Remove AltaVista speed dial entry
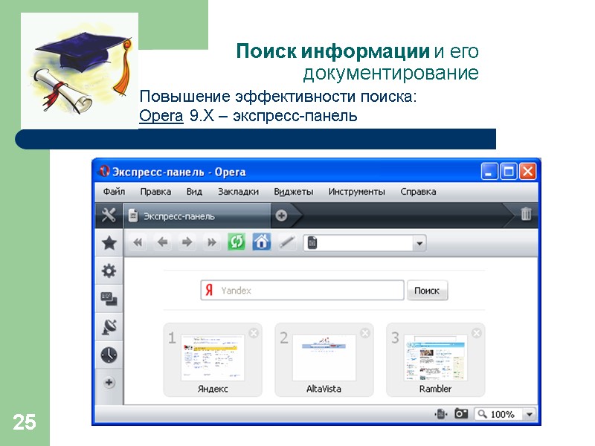Image resolution: width=595 pixels, height=446 pixels. click(x=365, y=333)
